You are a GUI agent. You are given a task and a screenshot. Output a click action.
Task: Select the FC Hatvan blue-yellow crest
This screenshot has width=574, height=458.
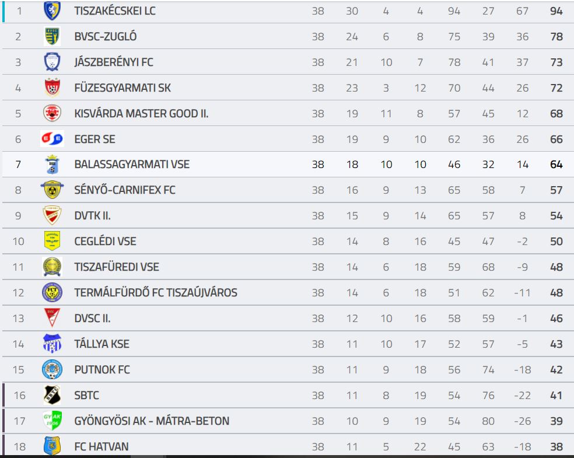pyautogui.click(x=52, y=446)
